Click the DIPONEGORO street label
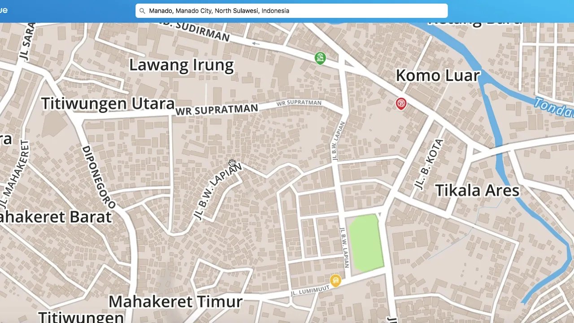Viewport: 574px width, 323px height. pyautogui.click(x=99, y=177)
